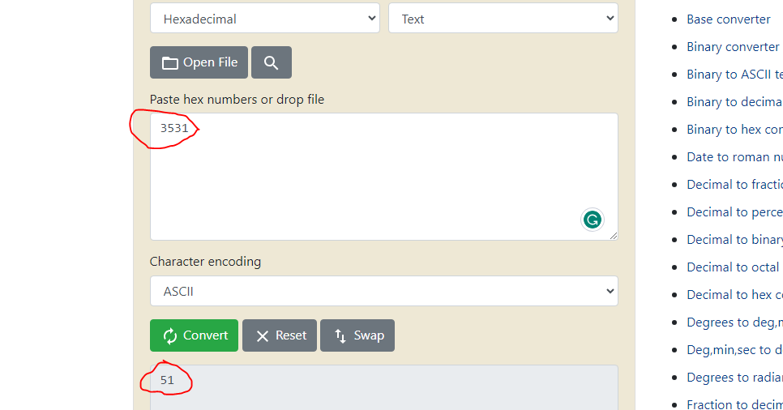Click the Reset button
The image size is (783, 410).
click(x=279, y=335)
